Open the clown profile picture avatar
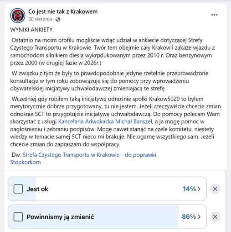 click(x=18, y=16)
